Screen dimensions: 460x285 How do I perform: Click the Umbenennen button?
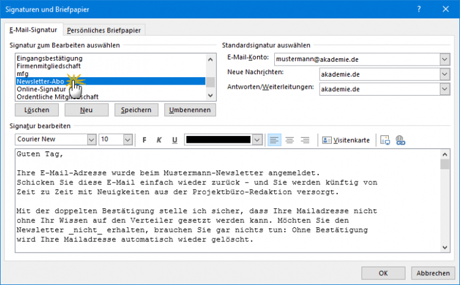click(x=190, y=110)
